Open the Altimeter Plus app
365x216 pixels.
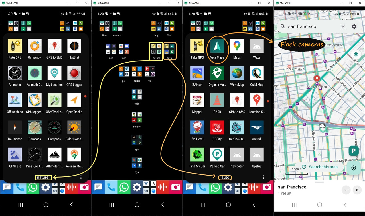(54, 155)
